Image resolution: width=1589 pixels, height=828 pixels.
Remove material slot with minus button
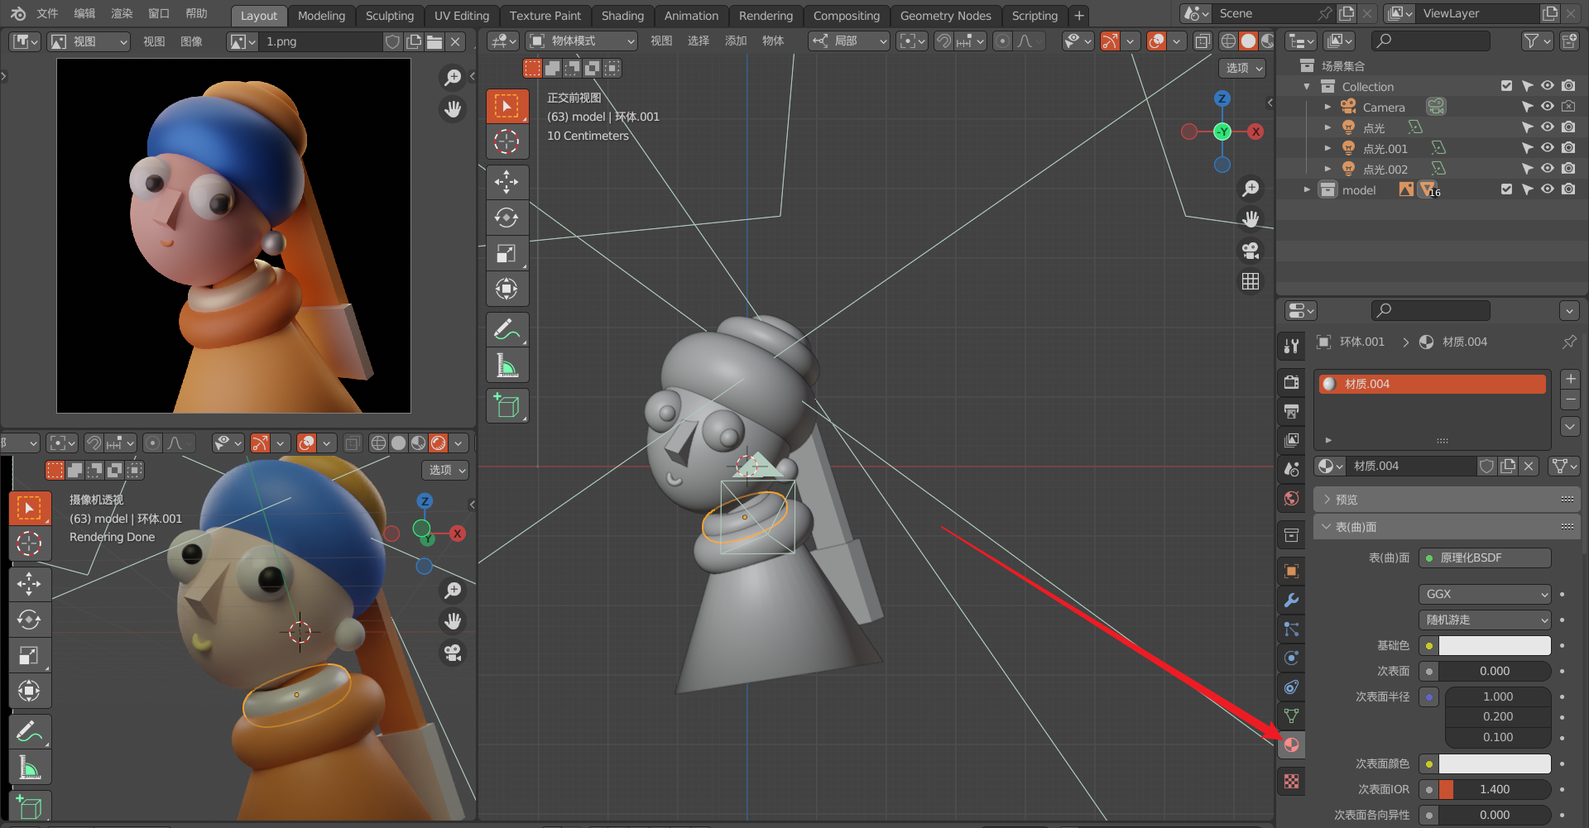(1570, 400)
